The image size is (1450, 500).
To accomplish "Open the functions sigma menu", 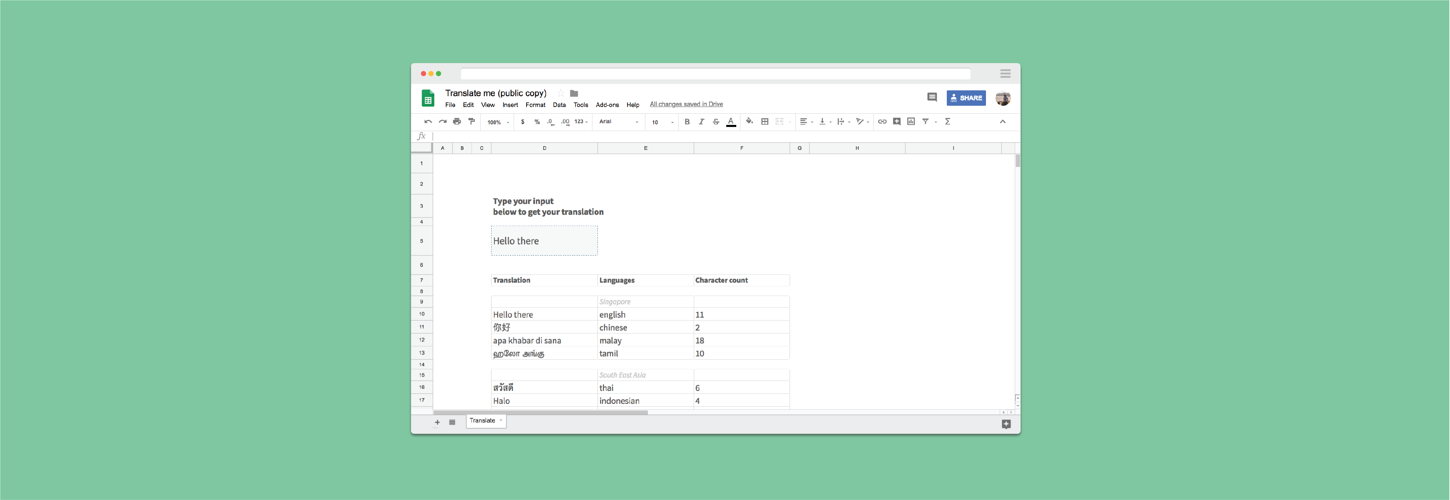I will coord(948,121).
